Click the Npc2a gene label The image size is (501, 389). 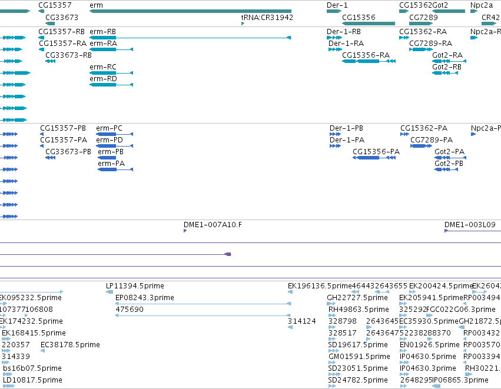pyautogui.click(x=482, y=5)
